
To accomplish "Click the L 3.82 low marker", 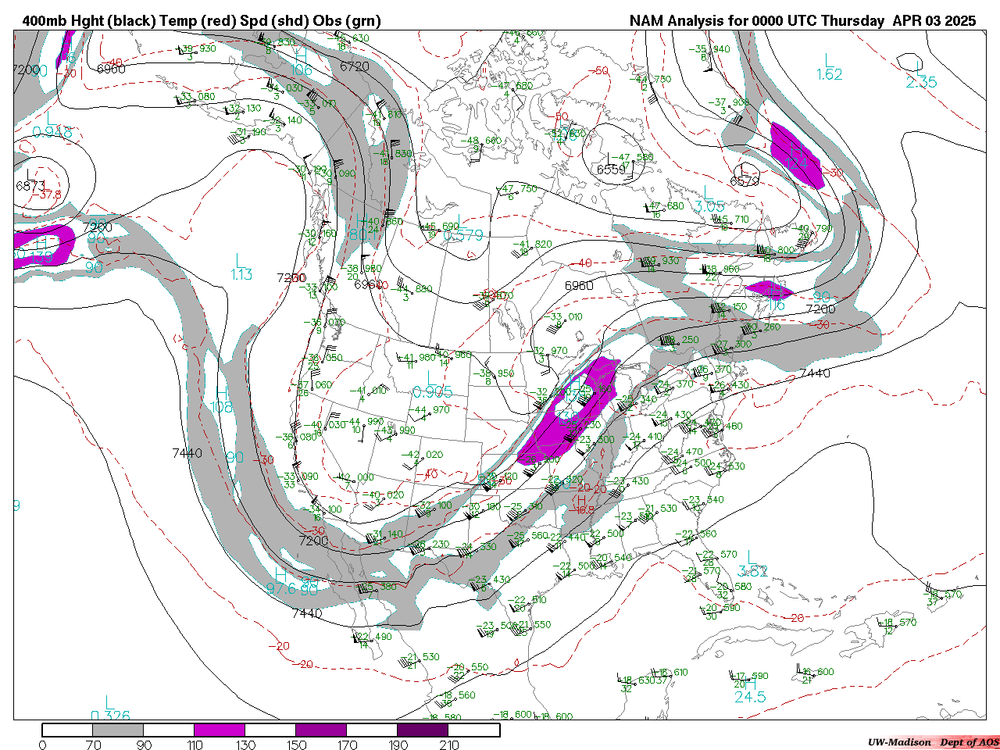I will point(752,565).
